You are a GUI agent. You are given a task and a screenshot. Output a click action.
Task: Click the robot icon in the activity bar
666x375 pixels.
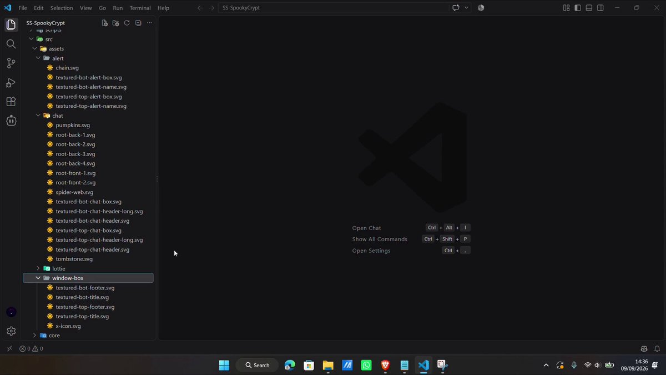point(11,121)
